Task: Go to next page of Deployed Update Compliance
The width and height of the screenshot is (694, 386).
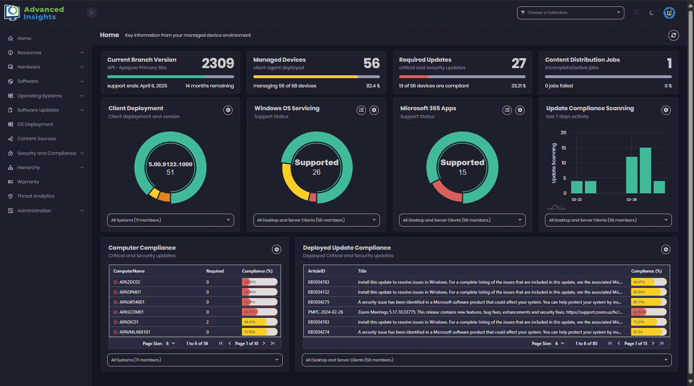Action: (653, 344)
